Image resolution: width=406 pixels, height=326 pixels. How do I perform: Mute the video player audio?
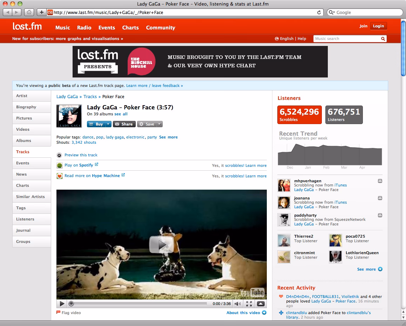[x=237, y=304]
